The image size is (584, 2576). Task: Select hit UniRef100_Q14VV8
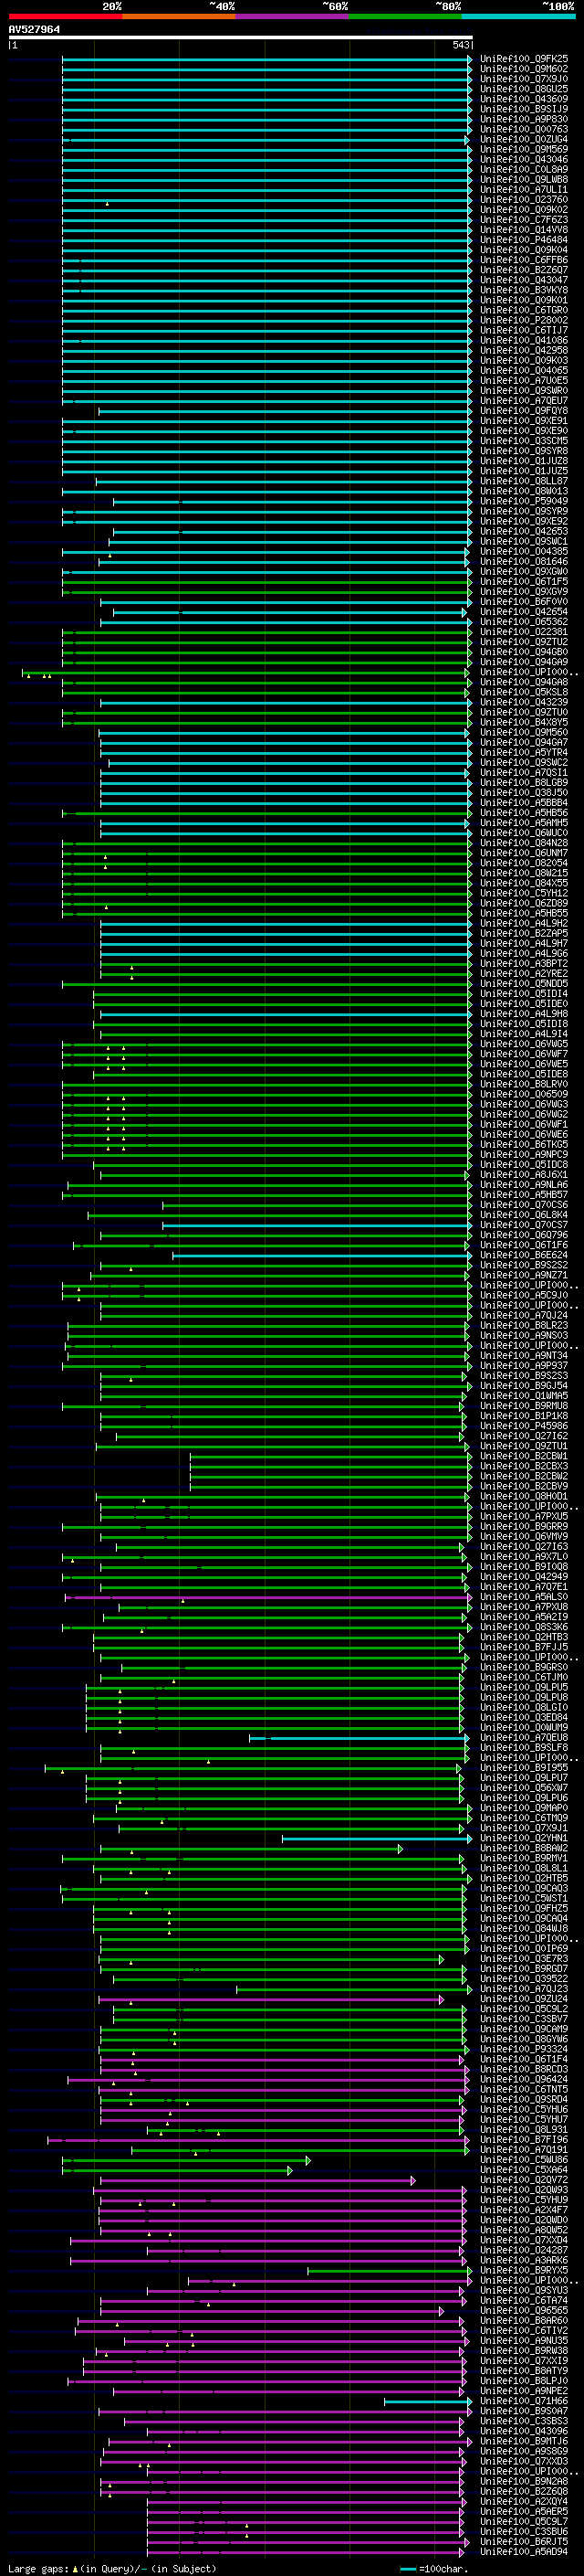[x=524, y=230]
